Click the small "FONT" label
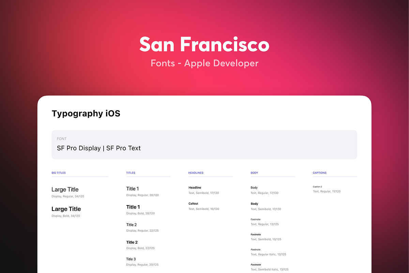 click(x=62, y=139)
